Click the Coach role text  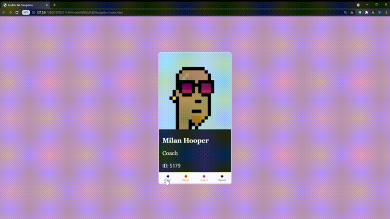click(170, 153)
